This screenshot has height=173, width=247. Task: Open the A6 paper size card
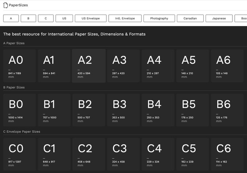click(227, 66)
